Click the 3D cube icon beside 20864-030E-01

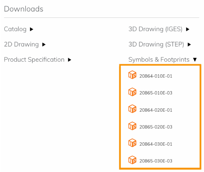[x=132, y=143]
